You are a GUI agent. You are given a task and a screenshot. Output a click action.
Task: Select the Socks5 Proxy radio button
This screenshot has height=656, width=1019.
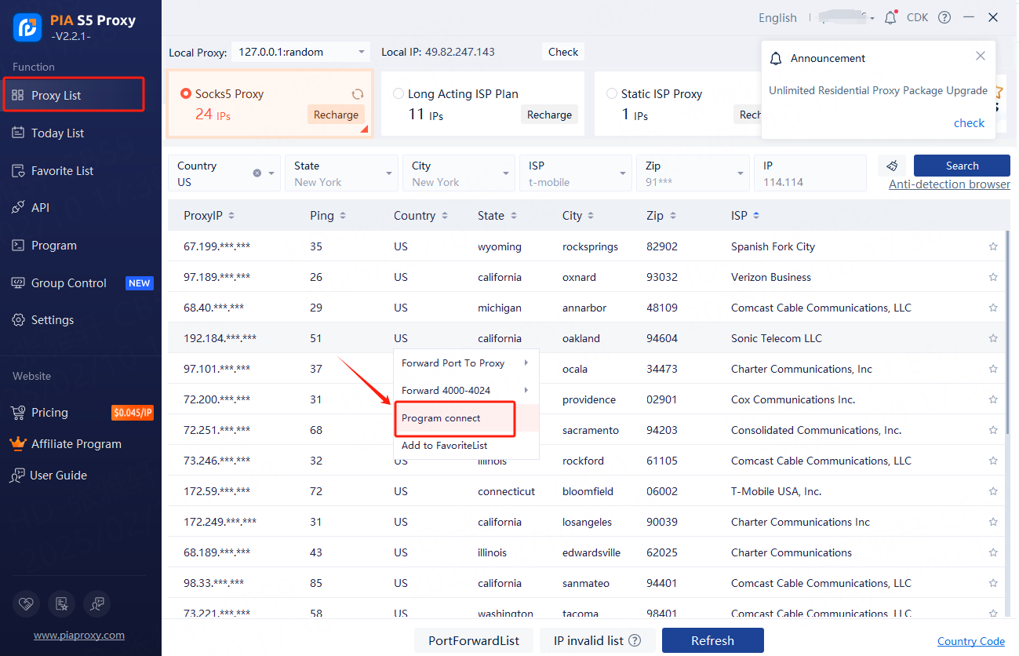point(186,93)
